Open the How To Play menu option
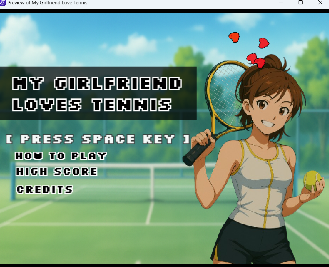Screen dimensions: 329x267 pyautogui.click(x=61, y=156)
